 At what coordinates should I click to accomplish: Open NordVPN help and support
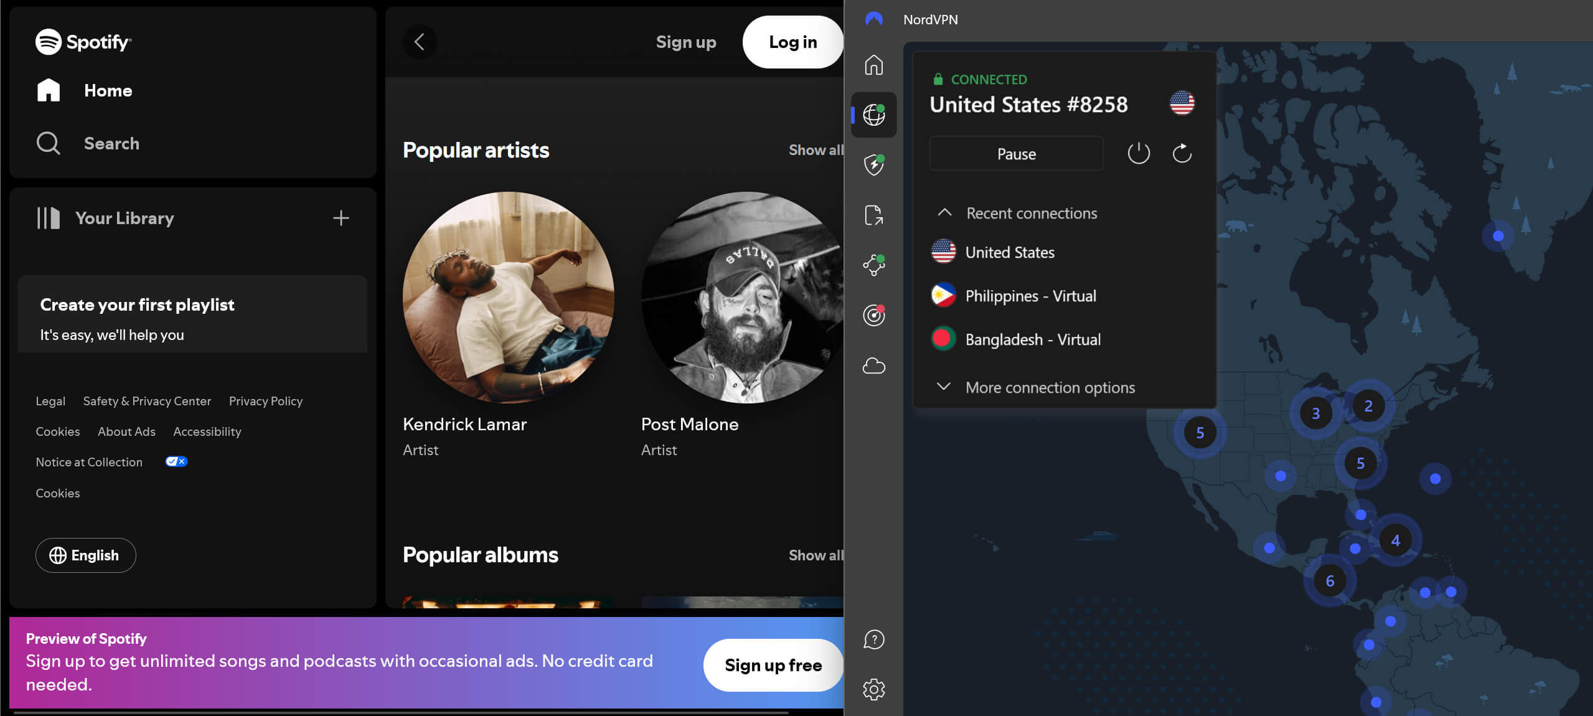pos(874,639)
